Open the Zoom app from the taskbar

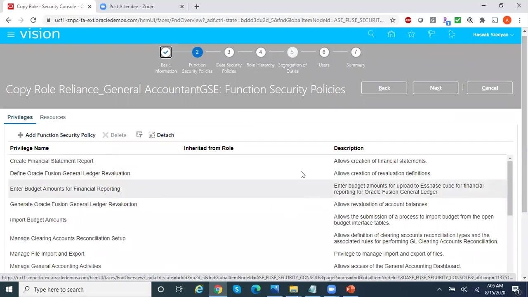point(331,289)
